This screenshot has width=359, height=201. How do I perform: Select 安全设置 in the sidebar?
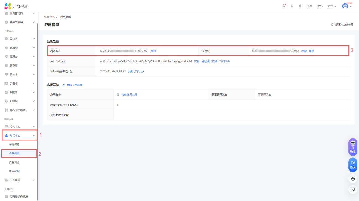[14, 162]
